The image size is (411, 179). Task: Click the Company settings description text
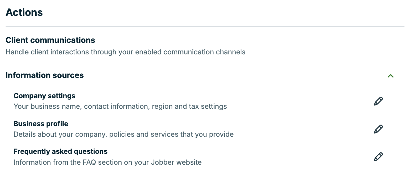120,106
